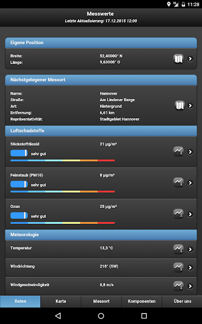This screenshot has height=324, width=202.
Task: Click the 8 µg/m³ value
Action: click(107, 175)
